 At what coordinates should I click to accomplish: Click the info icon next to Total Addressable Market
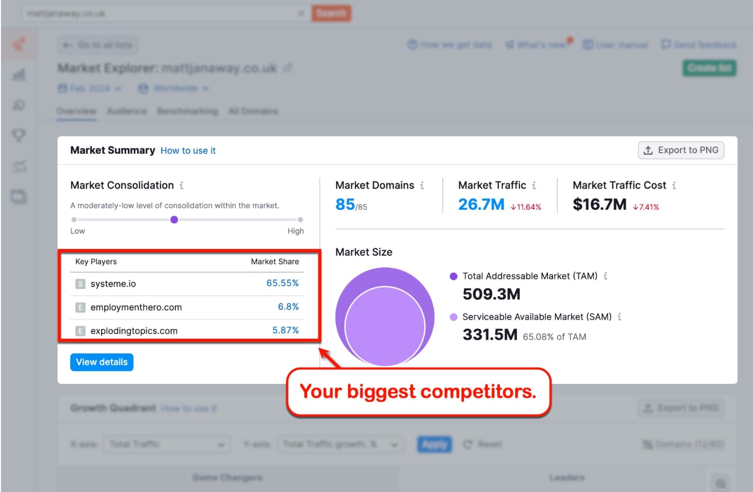tap(606, 276)
